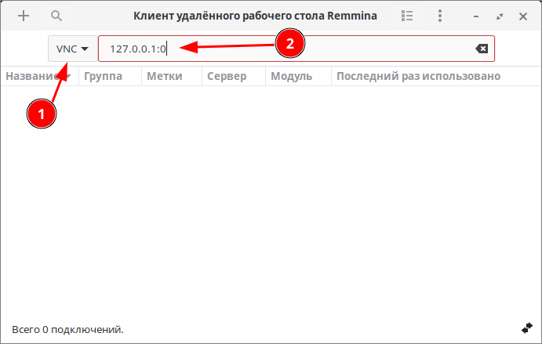The height and width of the screenshot is (344, 542).
Task: Click the Модуль column header
Action: [x=291, y=76]
